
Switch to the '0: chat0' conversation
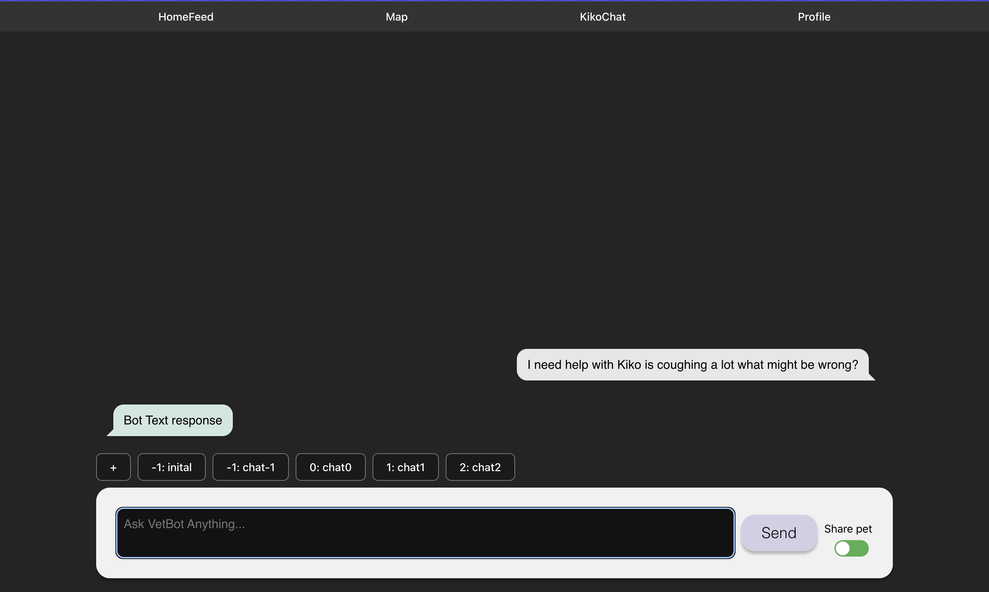point(330,467)
